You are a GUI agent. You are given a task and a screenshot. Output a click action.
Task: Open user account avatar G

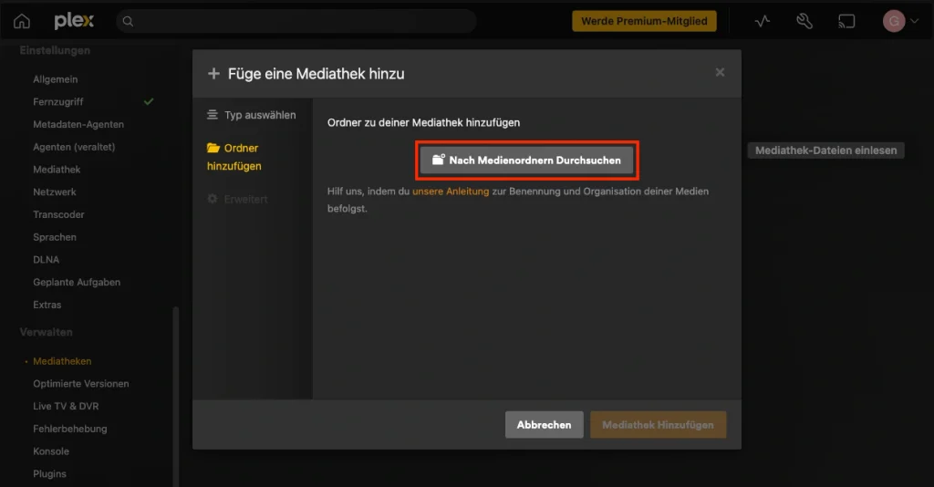894,22
